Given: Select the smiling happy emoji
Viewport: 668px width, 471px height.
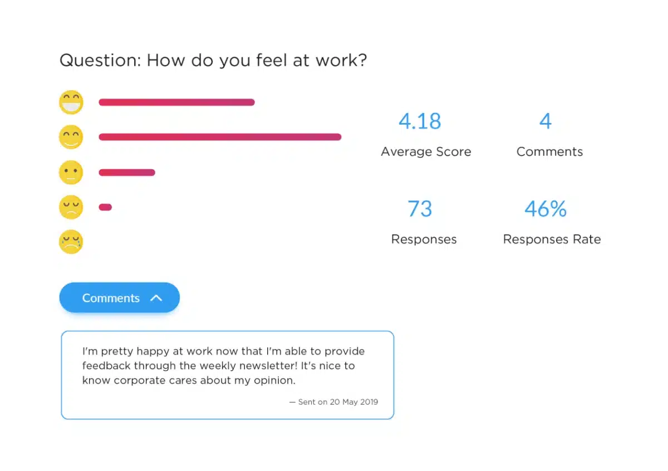Looking at the screenshot, I should [x=71, y=137].
